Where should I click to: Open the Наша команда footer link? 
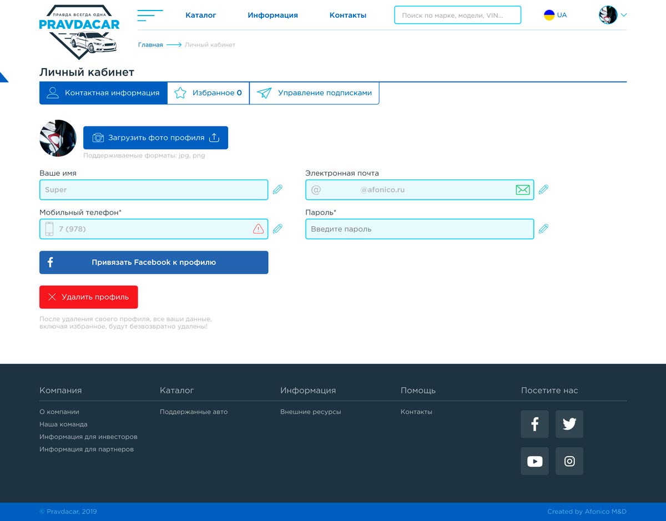63,425
